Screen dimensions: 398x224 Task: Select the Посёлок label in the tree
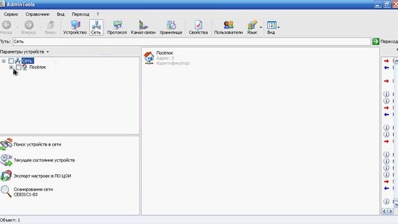click(x=37, y=67)
